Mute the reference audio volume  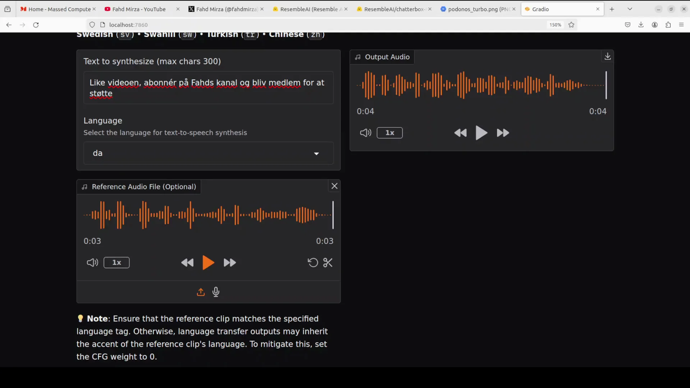coord(92,263)
